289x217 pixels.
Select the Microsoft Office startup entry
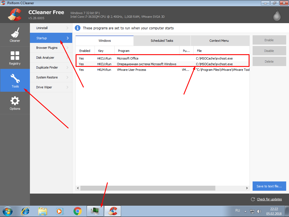click(163, 58)
